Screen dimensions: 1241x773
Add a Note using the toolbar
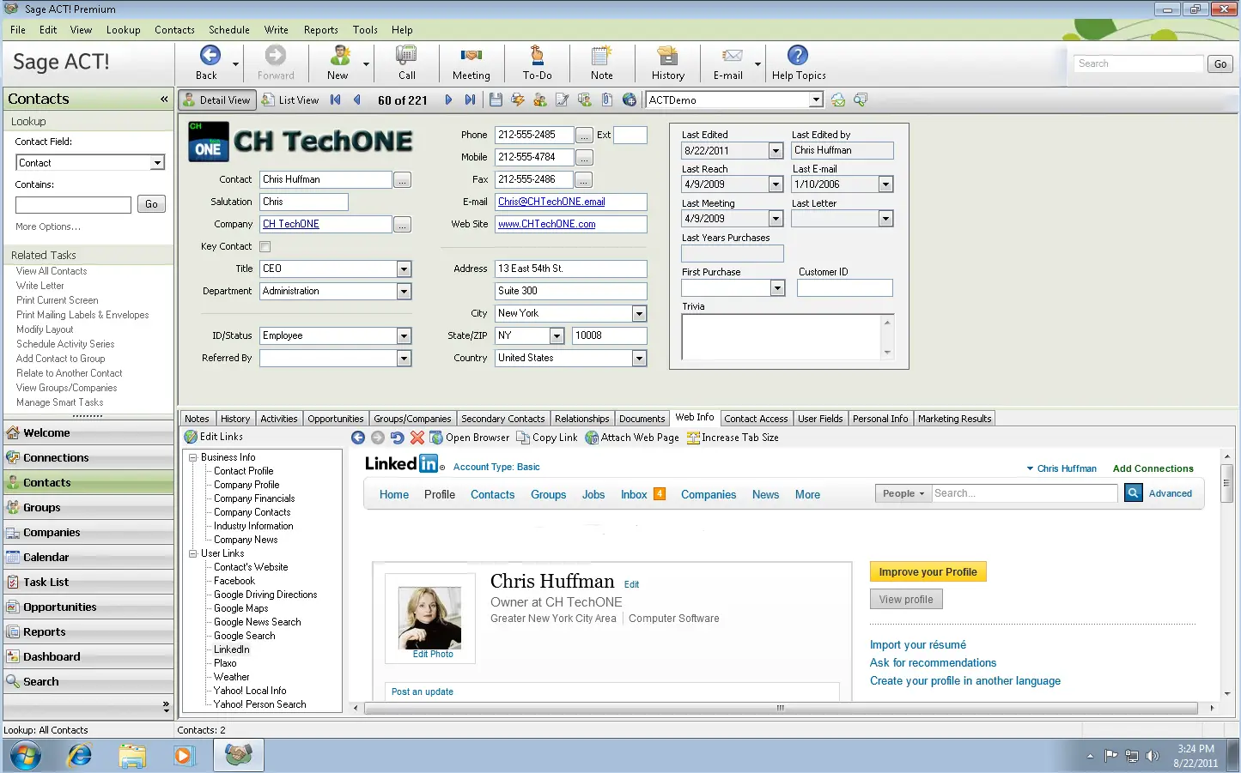coord(601,63)
